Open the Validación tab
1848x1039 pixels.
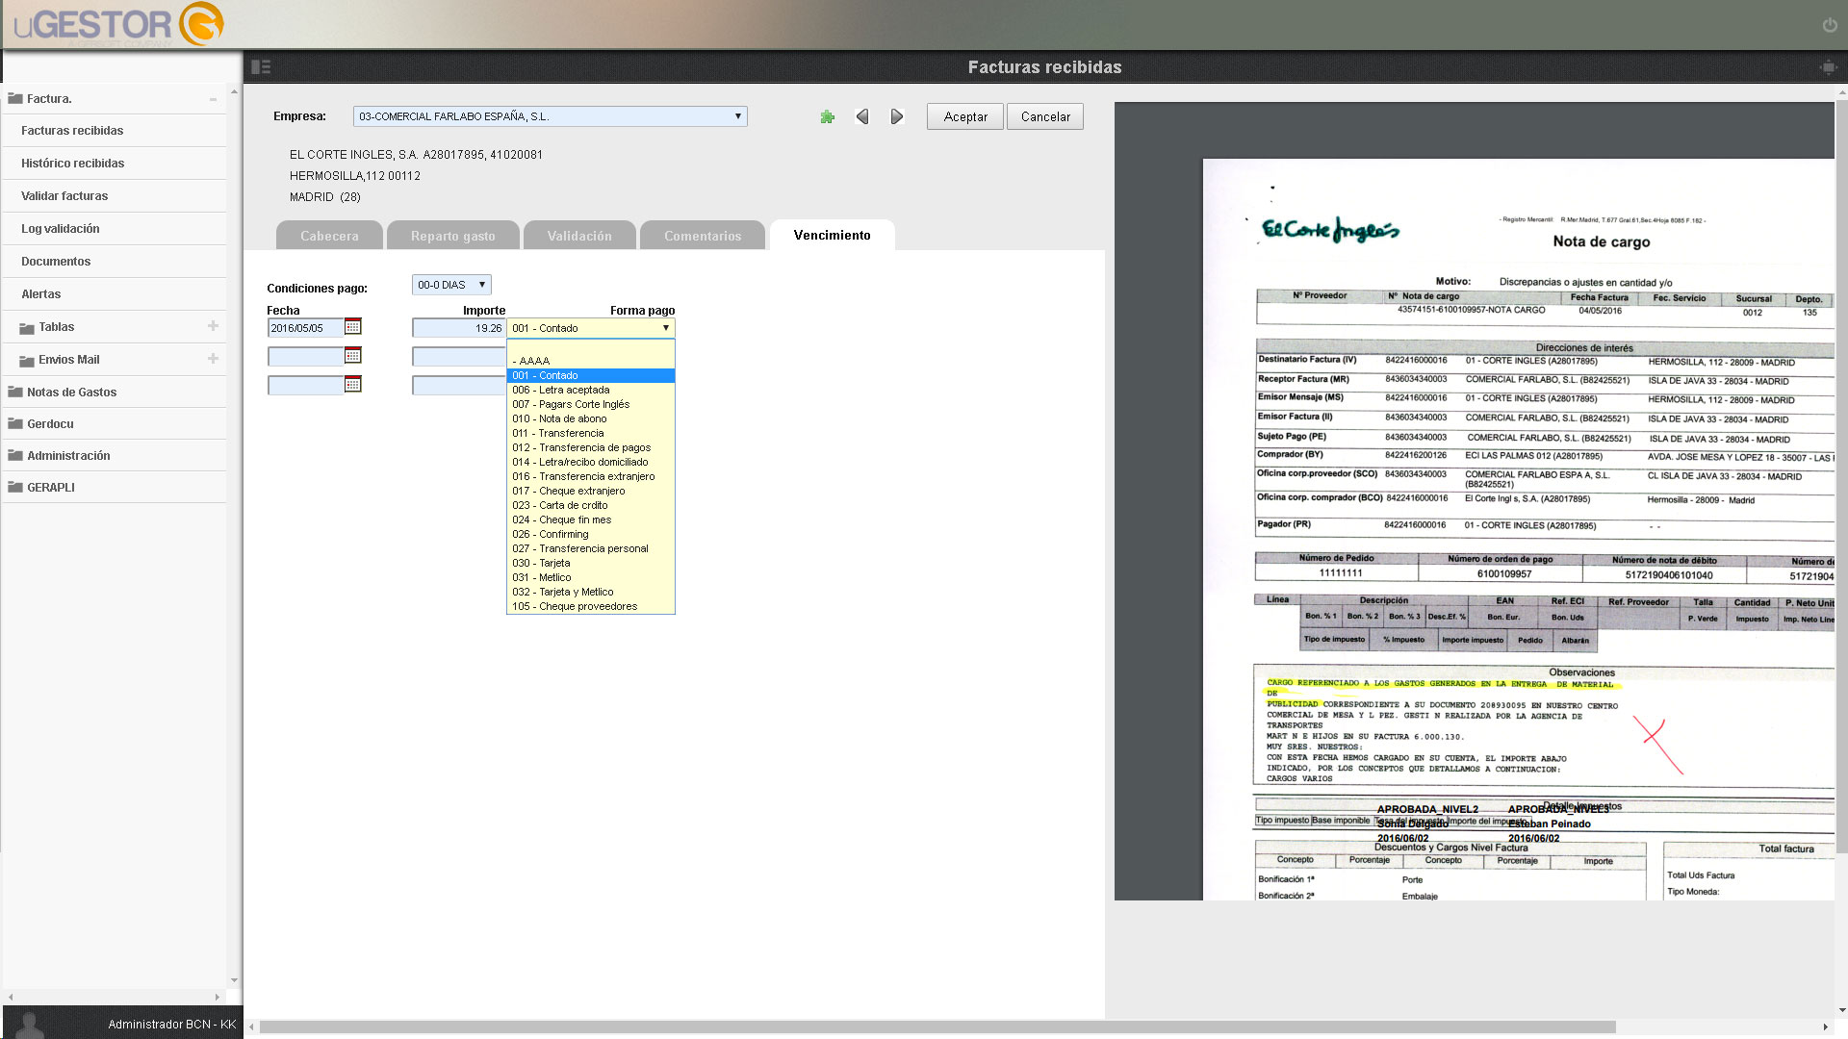(x=579, y=236)
